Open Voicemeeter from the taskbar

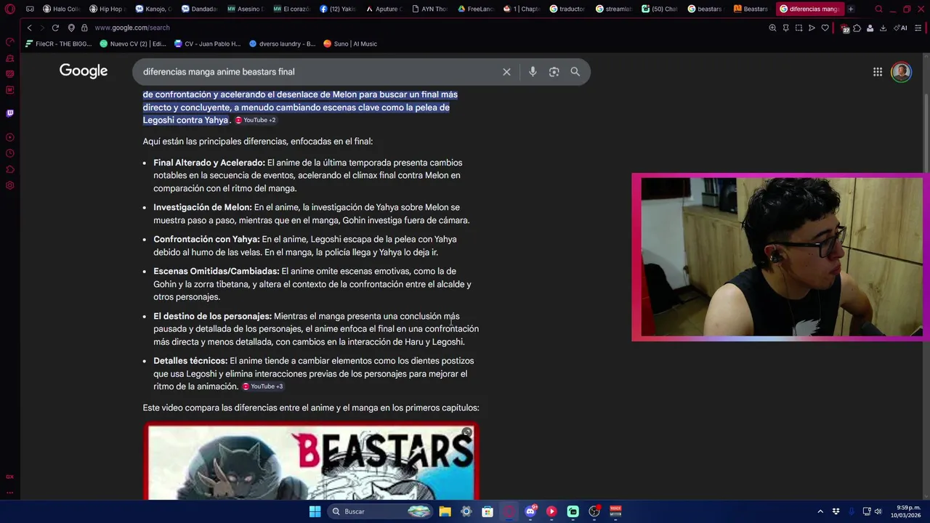pyautogui.click(x=615, y=511)
